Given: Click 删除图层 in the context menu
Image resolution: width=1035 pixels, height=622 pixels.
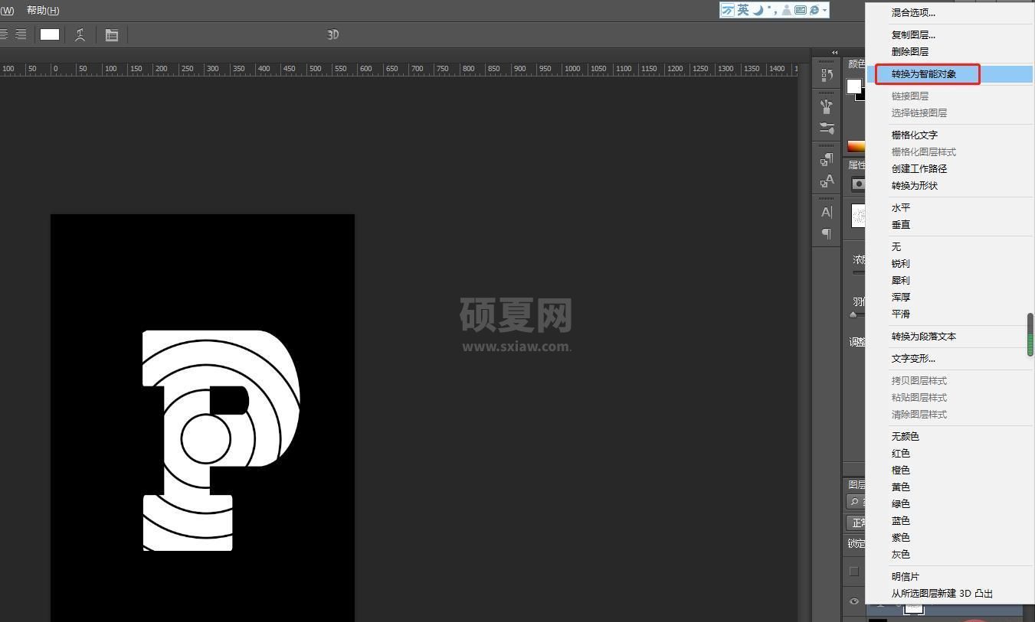Looking at the screenshot, I should (909, 51).
